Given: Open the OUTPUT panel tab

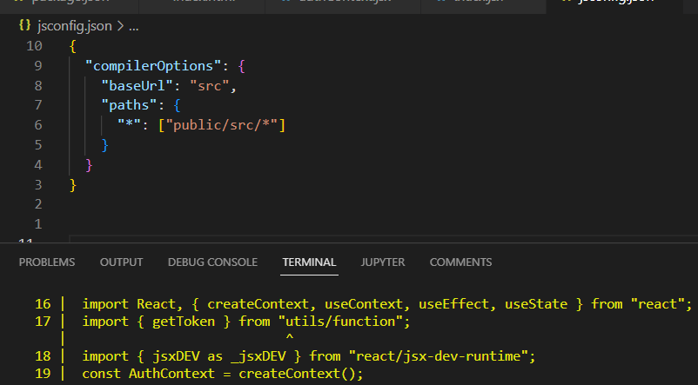Looking at the screenshot, I should 122,262.
